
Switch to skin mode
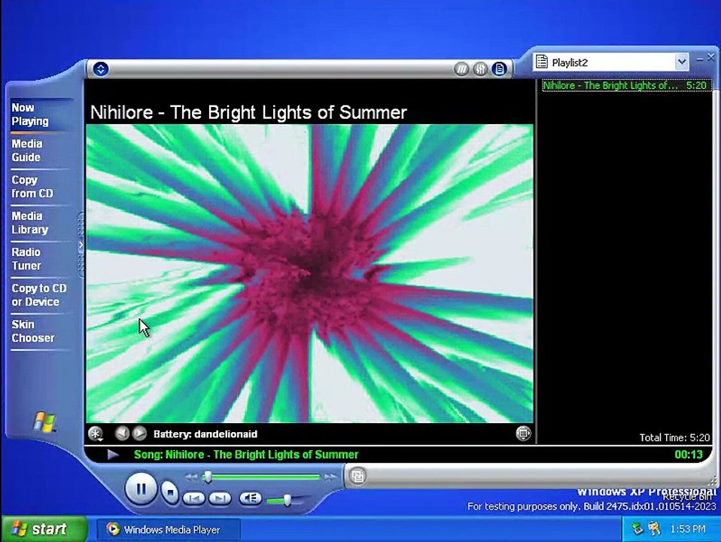coord(357,476)
